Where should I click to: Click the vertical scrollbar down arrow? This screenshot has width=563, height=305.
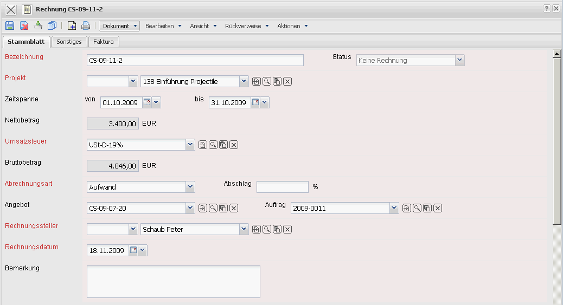pyautogui.click(x=556, y=301)
